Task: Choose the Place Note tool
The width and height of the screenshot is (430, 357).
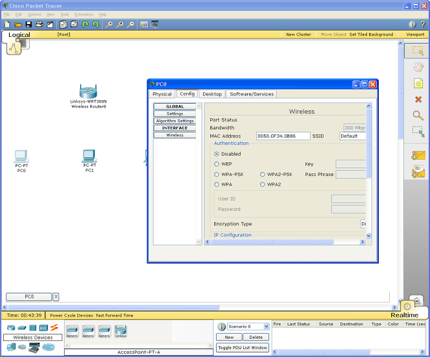Action: 418,83
